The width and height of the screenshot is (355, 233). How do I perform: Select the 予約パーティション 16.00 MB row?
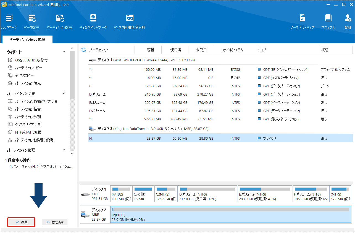pyautogui.click(x=220, y=78)
